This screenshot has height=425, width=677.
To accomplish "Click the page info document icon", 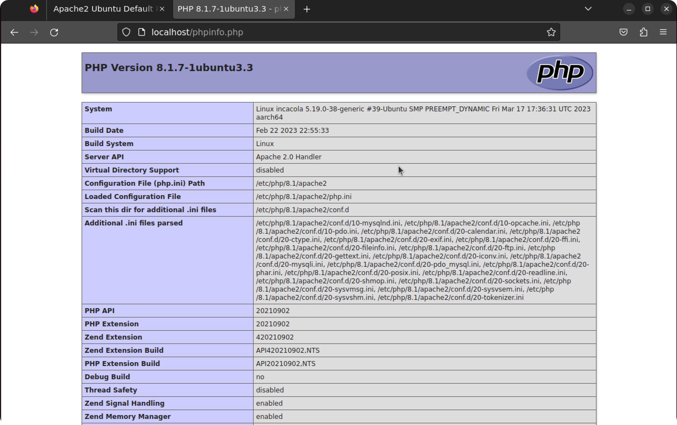I will tap(142, 32).
